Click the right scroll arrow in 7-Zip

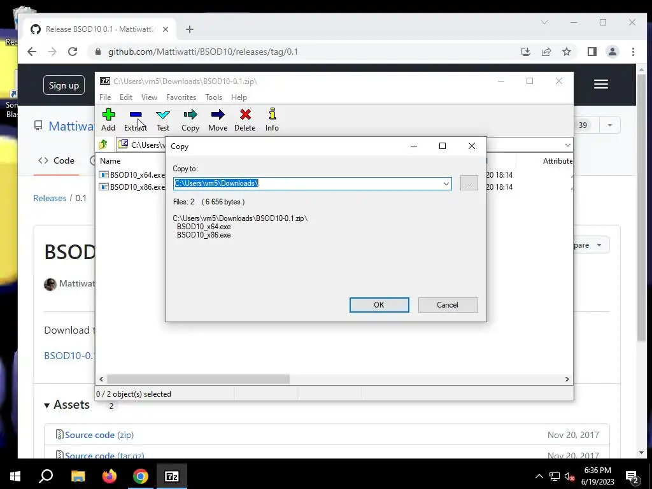click(x=567, y=379)
